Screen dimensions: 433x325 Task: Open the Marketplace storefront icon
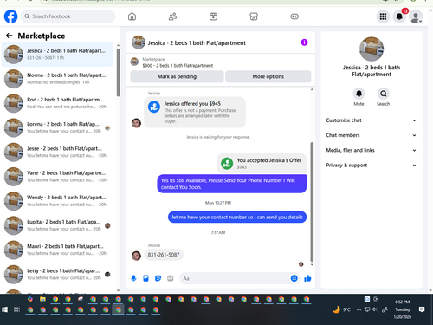click(254, 16)
